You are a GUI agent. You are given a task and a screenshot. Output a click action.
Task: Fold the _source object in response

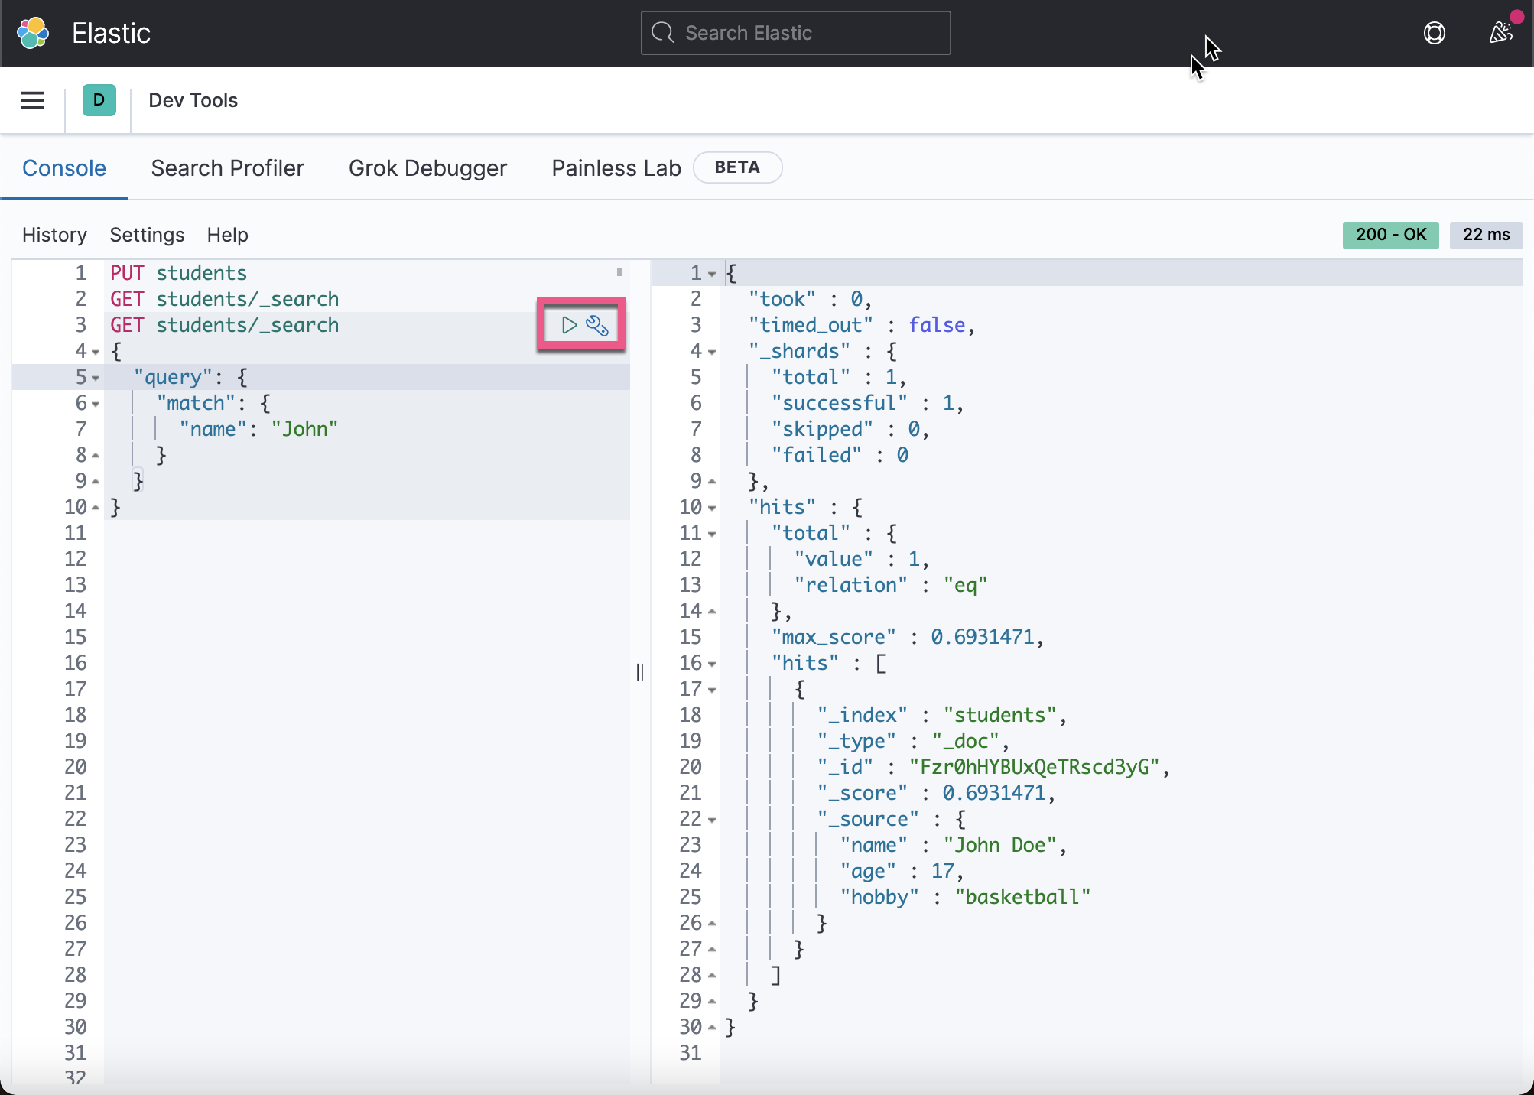712,820
